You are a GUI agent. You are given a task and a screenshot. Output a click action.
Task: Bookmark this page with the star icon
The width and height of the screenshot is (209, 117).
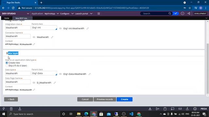190,8
